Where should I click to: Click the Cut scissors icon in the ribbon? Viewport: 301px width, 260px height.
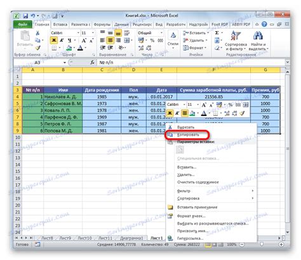[37, 33]
